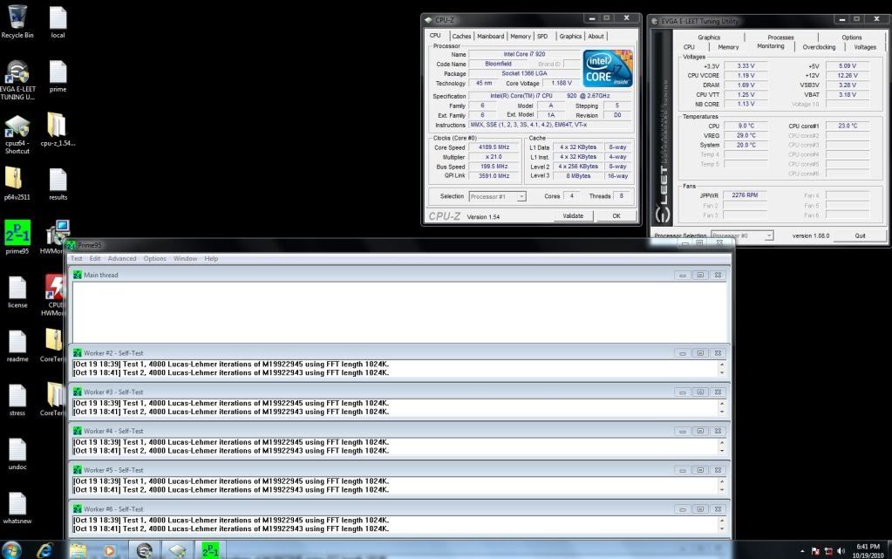Screen dimensions: 892x559
Task: Click Worker #6 scrollbar up arrow
Action: pos(722,521)
